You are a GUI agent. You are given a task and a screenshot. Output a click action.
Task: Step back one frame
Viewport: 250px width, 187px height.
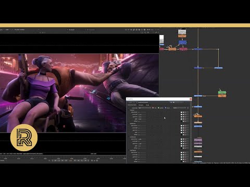point(66,161)
